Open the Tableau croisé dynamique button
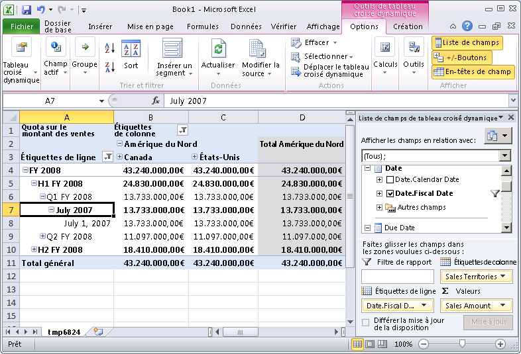This screenshot has height=354, width=521. point(21,60)
